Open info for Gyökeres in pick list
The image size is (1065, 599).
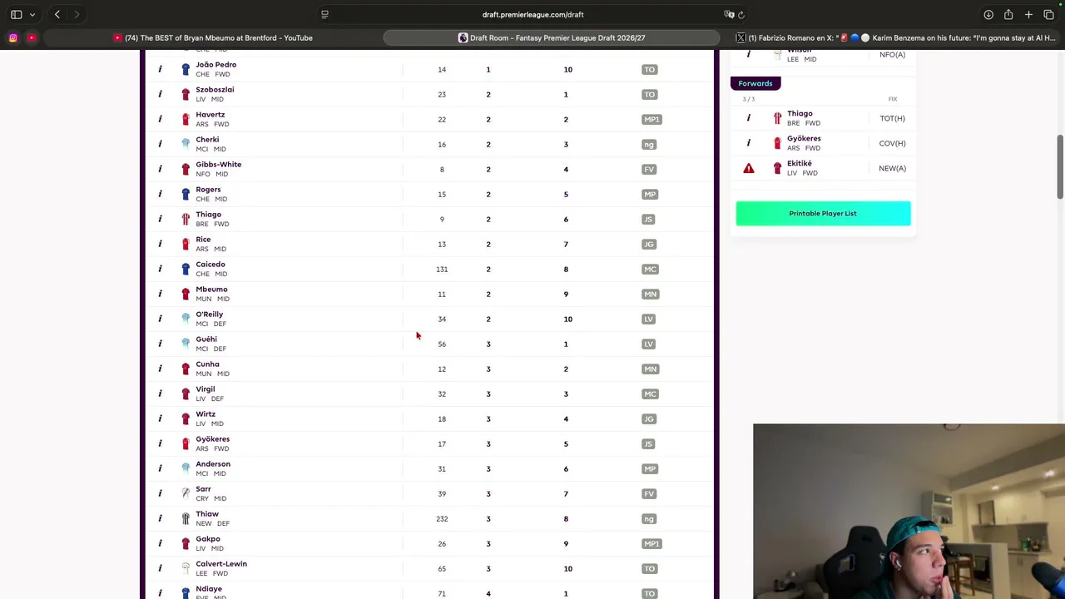[x=160, y=443]
